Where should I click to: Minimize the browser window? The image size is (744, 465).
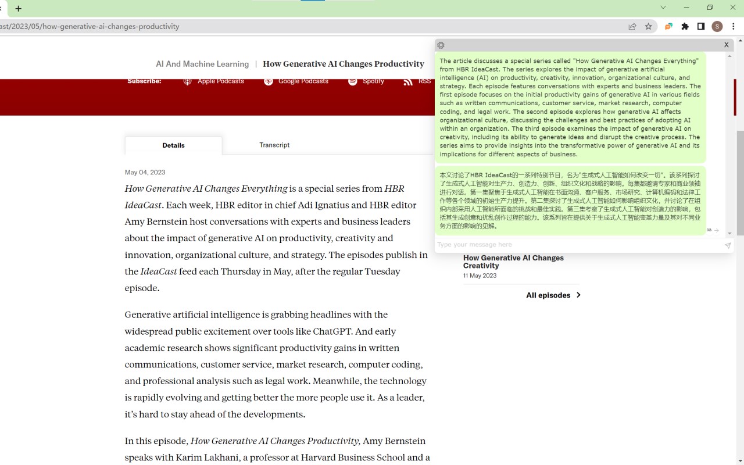point(686,8)
